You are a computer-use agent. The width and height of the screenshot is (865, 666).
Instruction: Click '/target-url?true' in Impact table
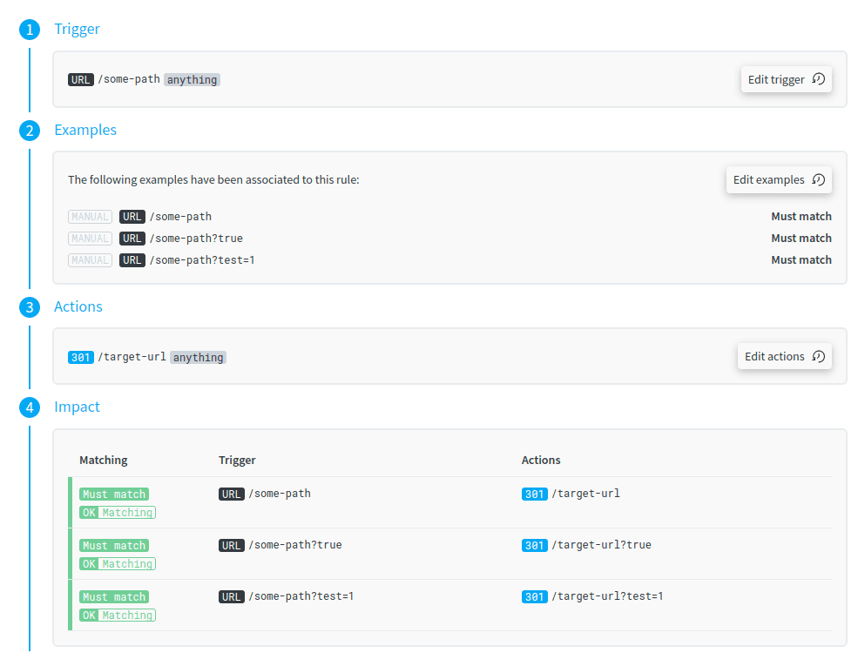click(x=601, y=545)
